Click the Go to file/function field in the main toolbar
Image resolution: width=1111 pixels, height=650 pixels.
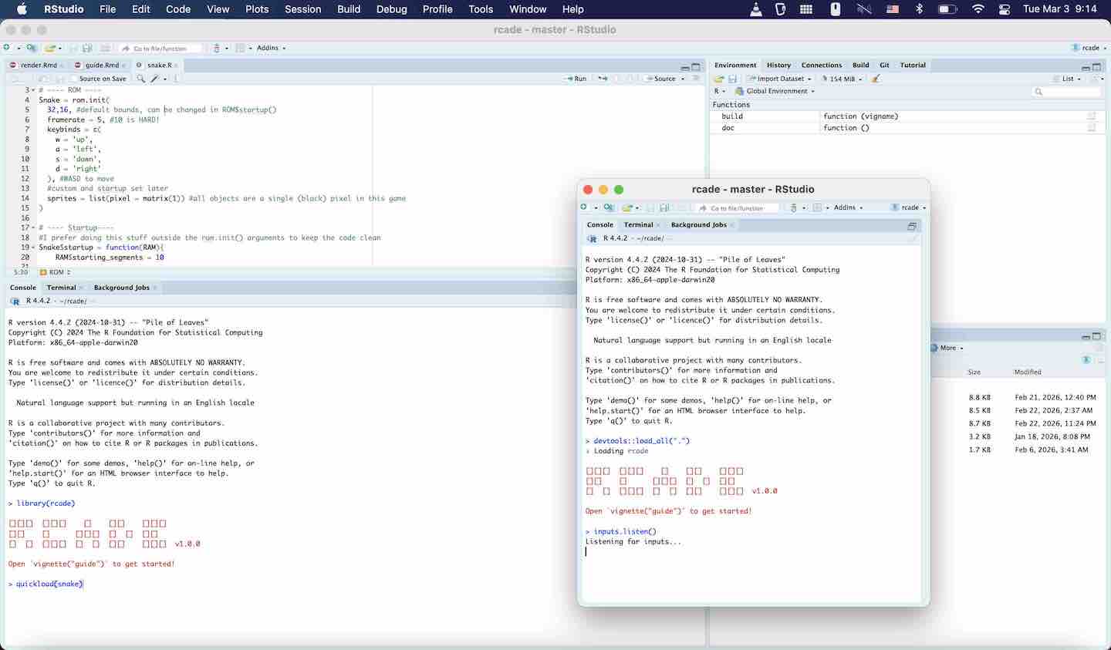pos(164,49)
